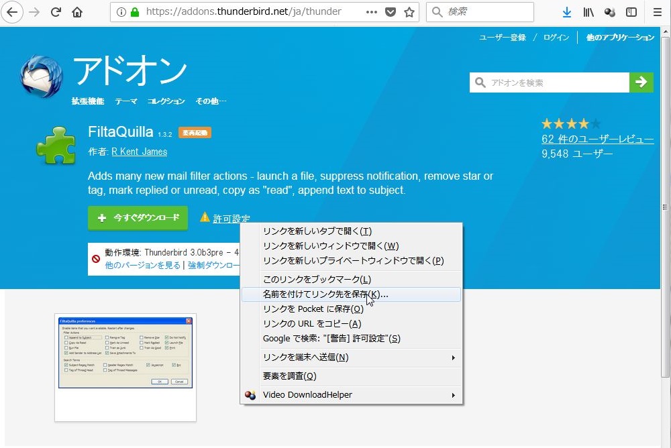The height and width of the screenshot is (448, 671).
Task: Select このリンクをブックマーク menu entry
Action: pyautogui.click(x=352, y=280)
